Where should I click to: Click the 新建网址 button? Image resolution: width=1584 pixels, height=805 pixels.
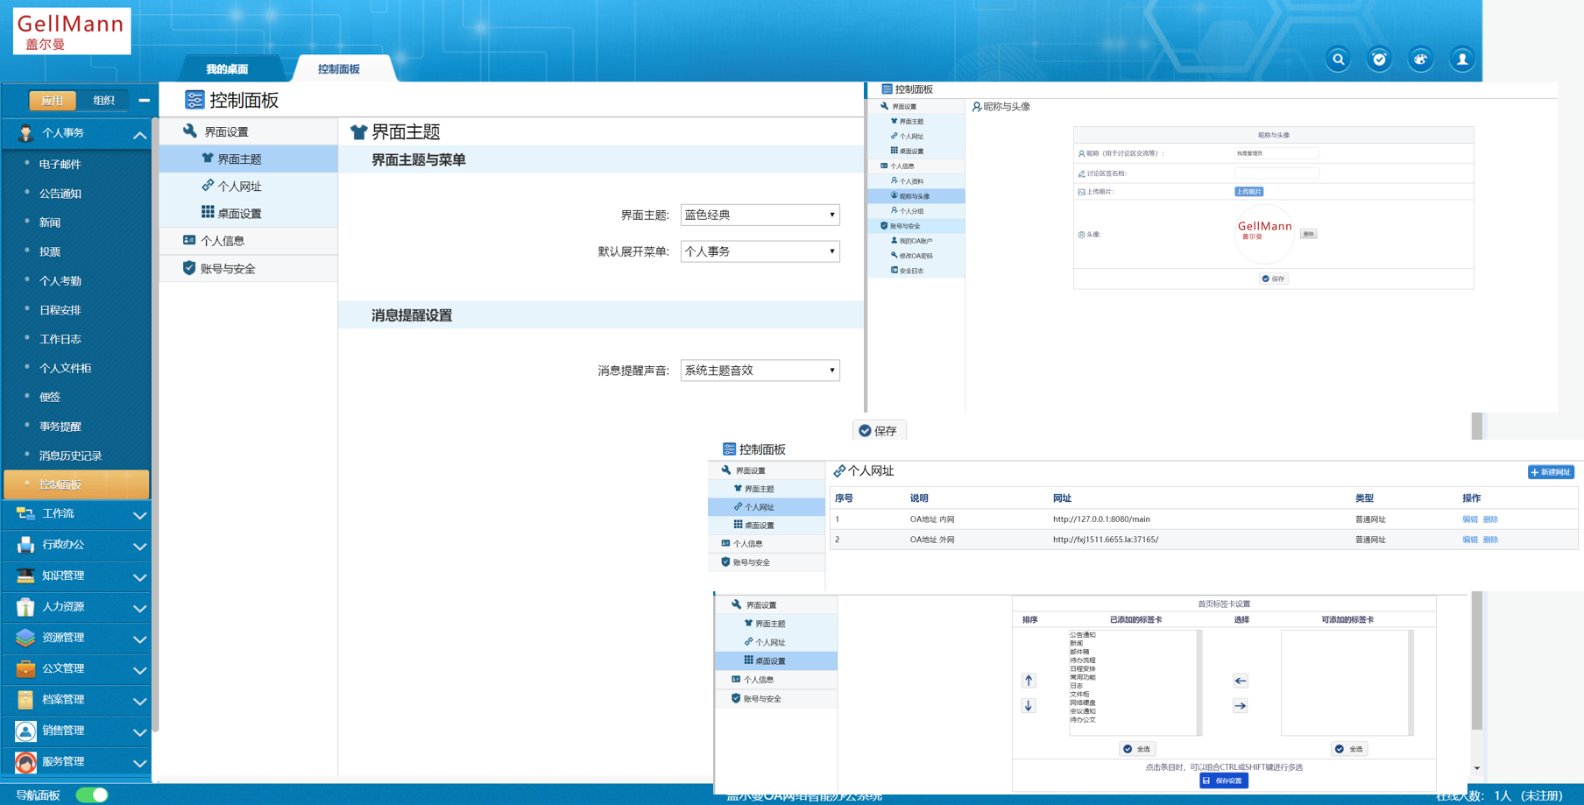click(x=1551, y=472)
